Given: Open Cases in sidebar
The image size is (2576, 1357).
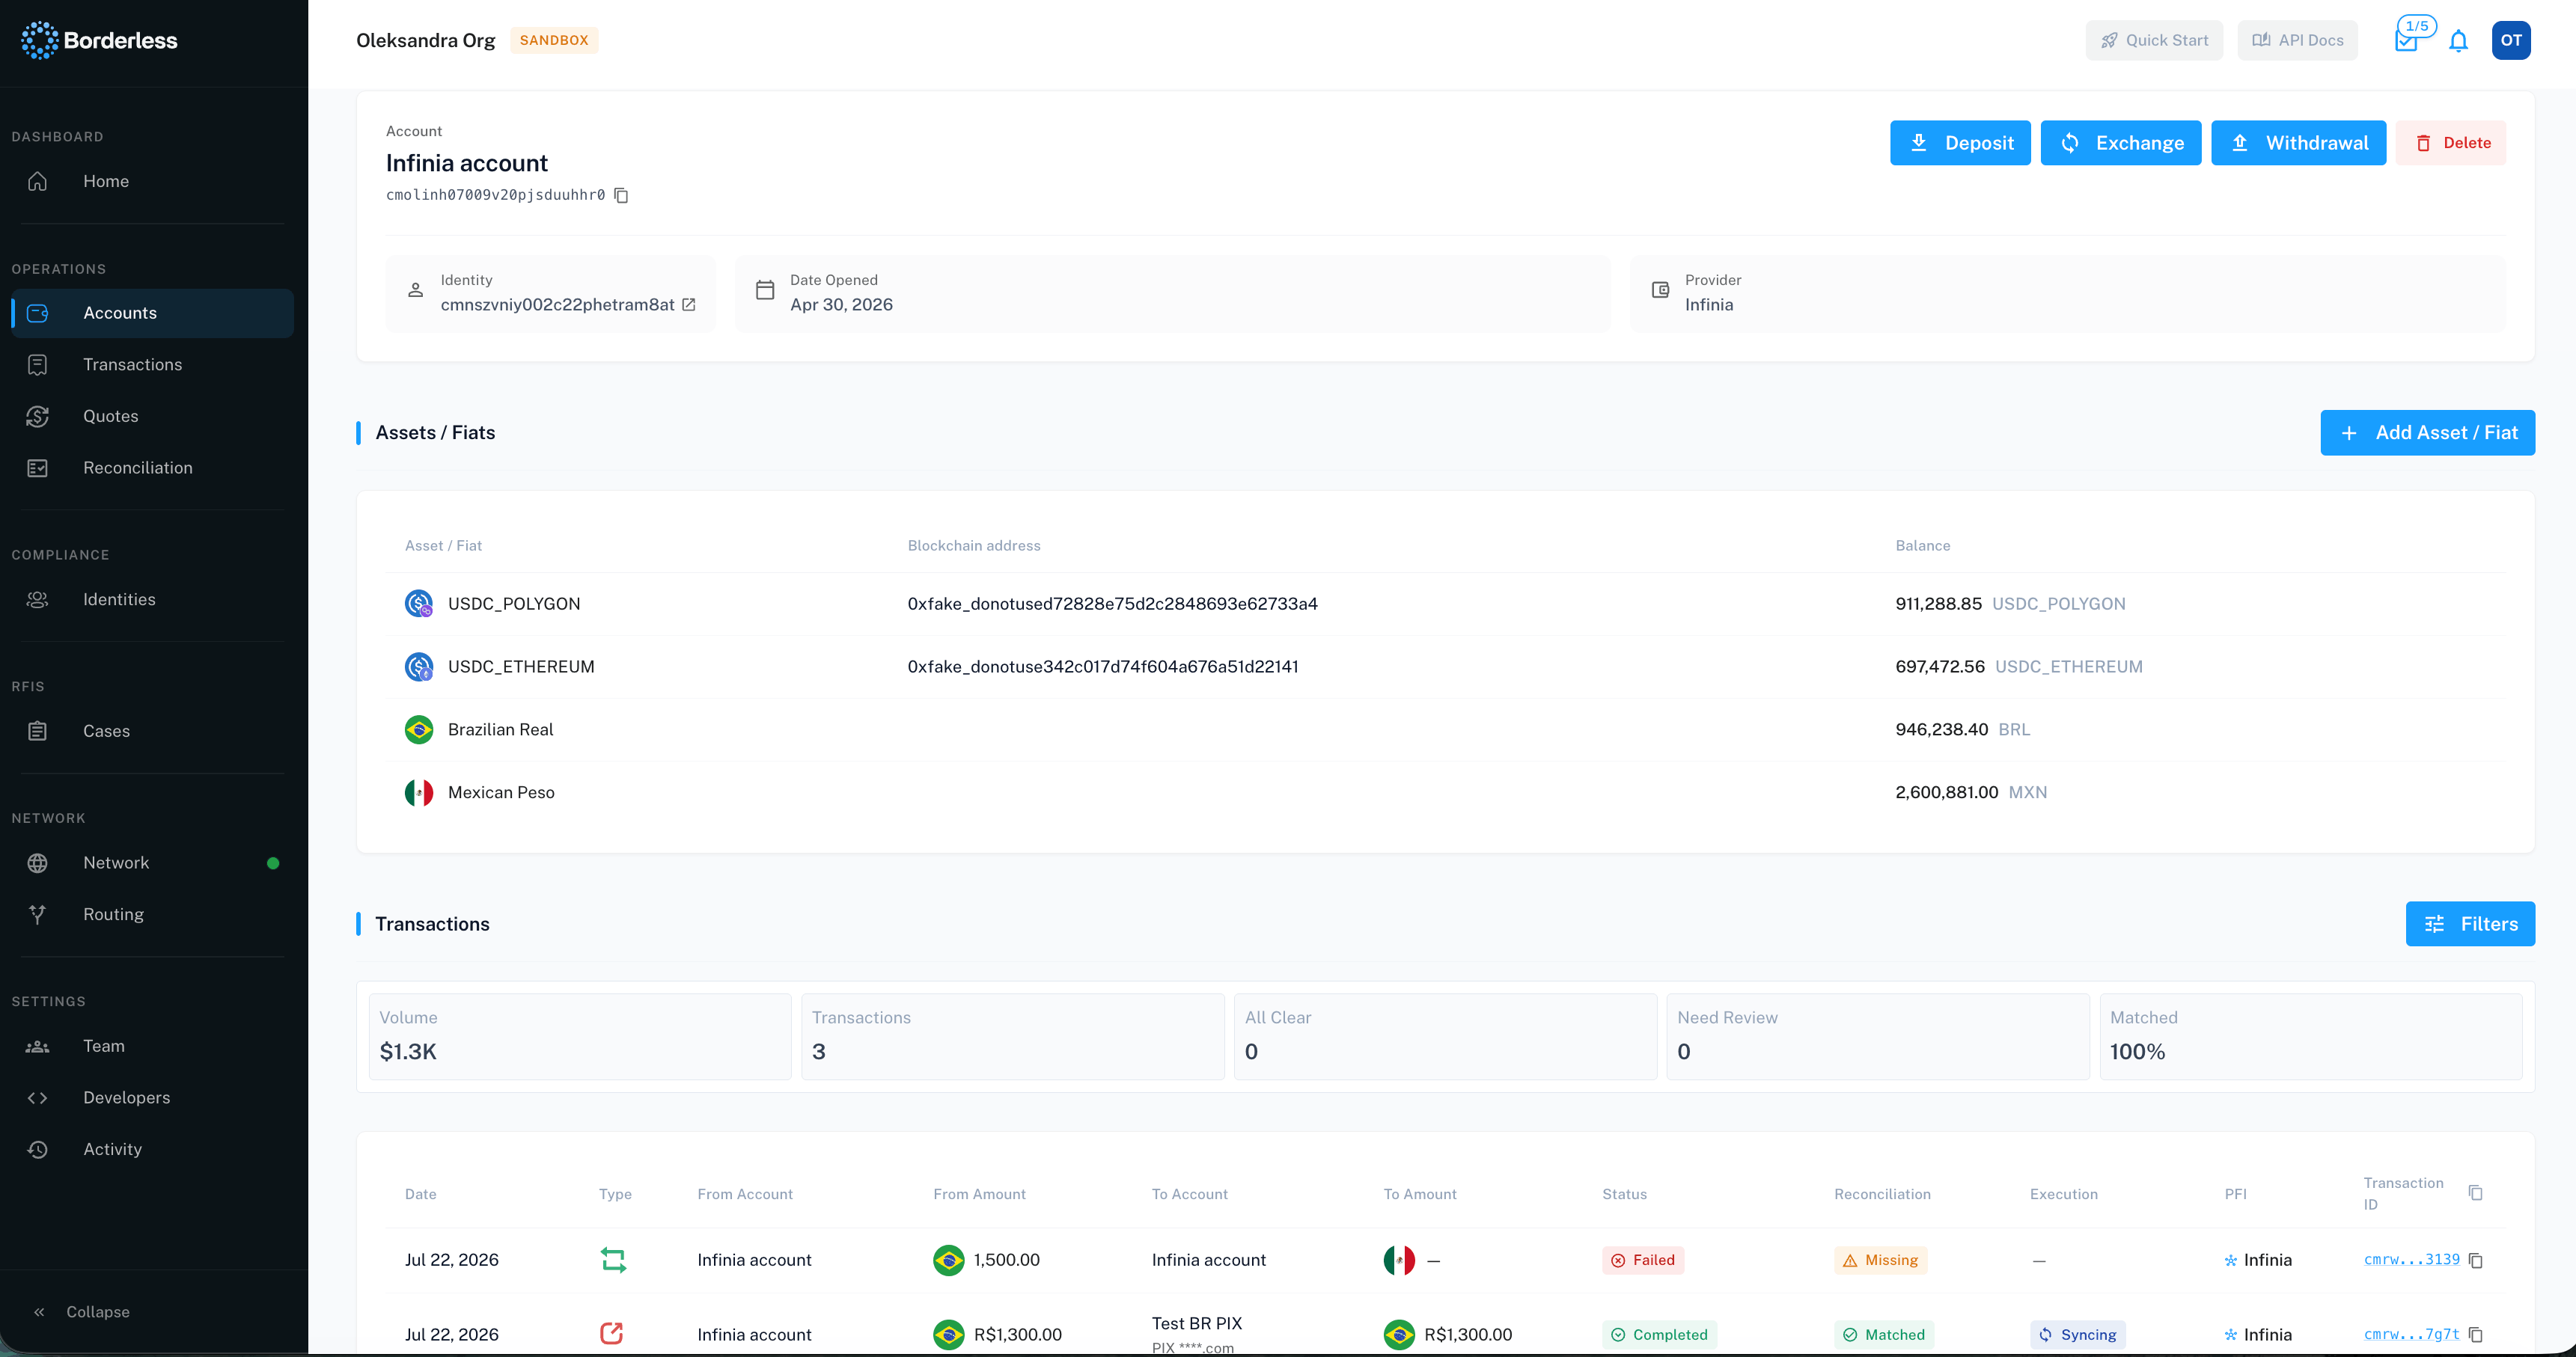Looking at the screenshot, I should coord(153,732).
